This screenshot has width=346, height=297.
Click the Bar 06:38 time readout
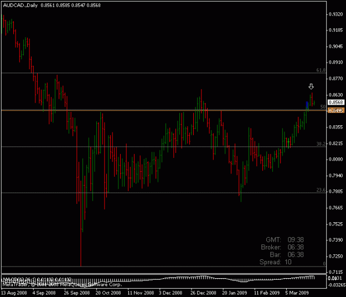click(287, 254)
